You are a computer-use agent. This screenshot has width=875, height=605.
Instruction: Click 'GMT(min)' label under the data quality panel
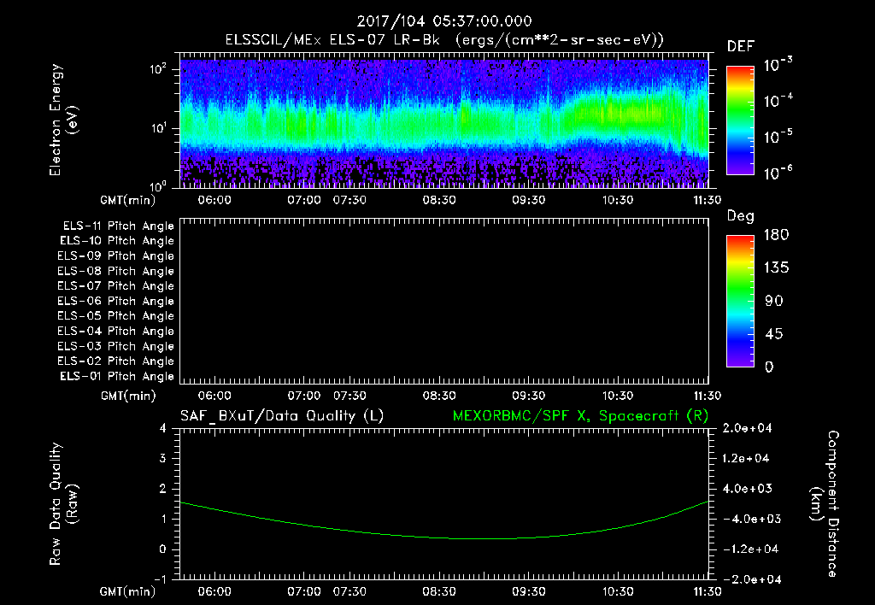pyautogui.click(x=128, y=591)
